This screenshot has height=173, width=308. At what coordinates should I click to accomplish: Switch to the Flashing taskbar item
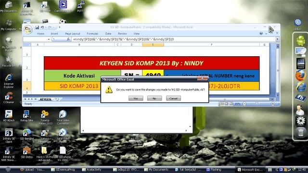click(x=214, y=170)
